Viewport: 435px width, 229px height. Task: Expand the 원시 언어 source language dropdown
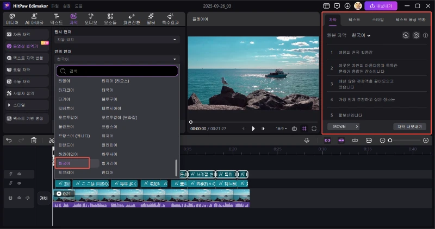coord(118,40)
